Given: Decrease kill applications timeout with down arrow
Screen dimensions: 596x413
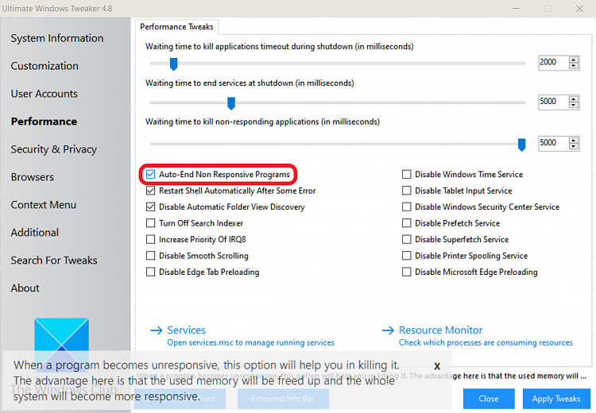Looking at the screenshot, I should (x=574, y=66).
